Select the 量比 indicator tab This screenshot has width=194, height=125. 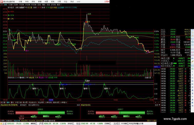(x=12, y=102)
